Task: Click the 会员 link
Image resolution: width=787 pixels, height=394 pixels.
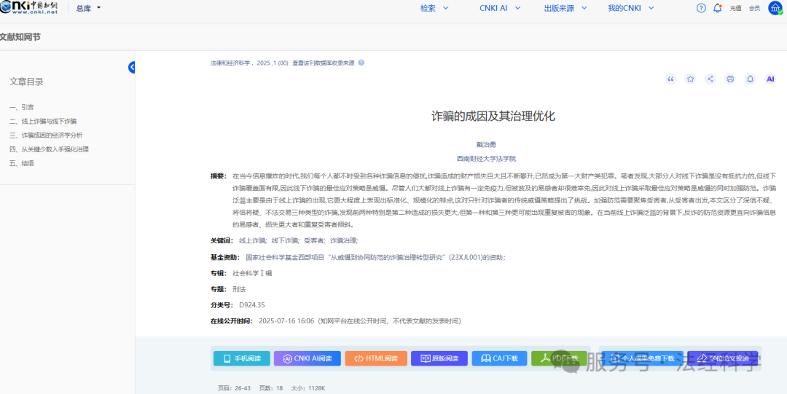Action: click(x=754, y=8)
